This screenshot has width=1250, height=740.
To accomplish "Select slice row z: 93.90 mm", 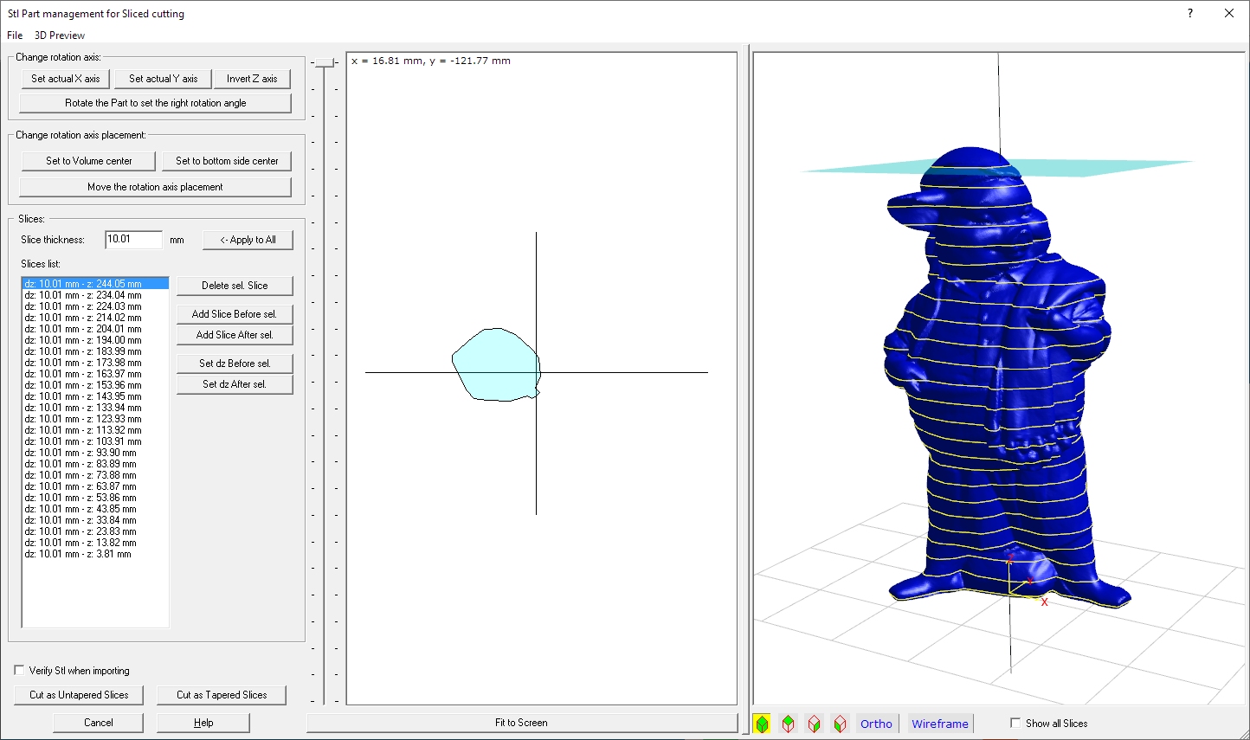I will point(95,453).
